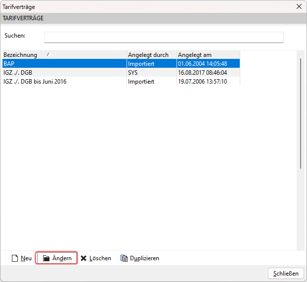Click the Ändern button label
The image size is (307, 282).
62,258
